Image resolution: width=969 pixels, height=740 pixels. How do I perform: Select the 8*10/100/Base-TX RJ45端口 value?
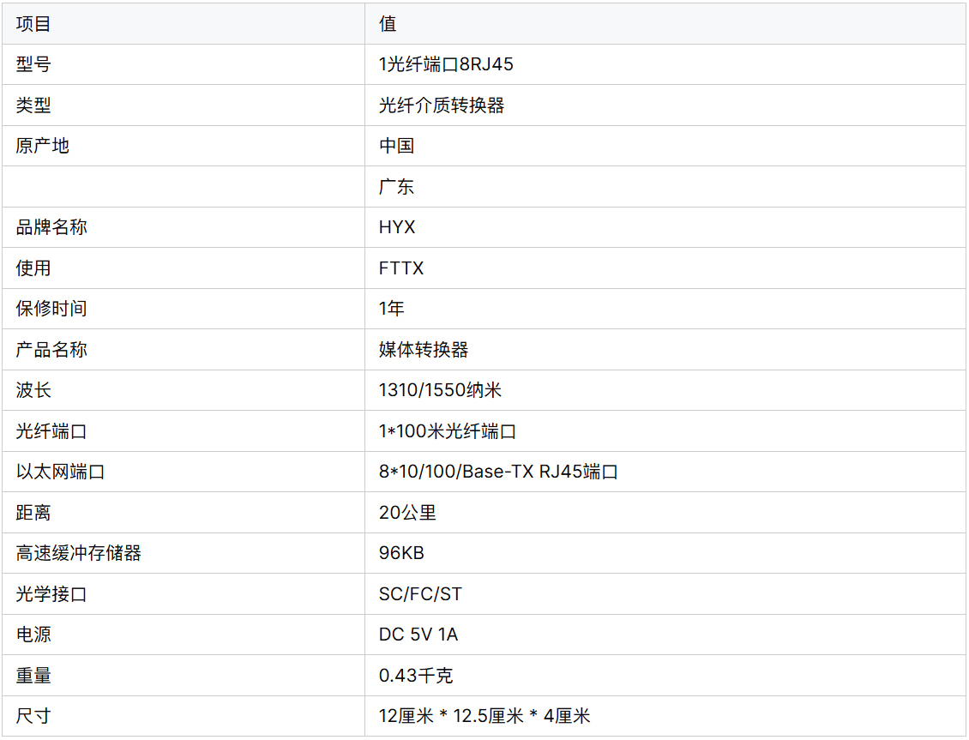498,472
